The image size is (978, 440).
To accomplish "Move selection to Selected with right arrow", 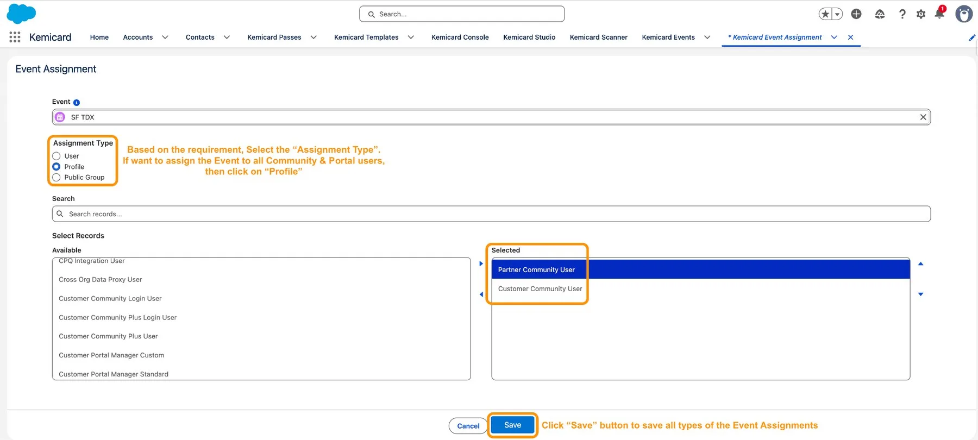I will coord(481,263).
